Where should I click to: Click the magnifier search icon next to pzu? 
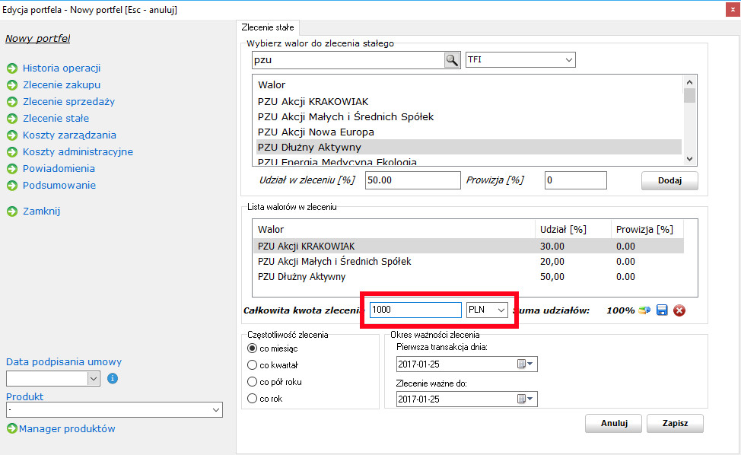click(x=452, y=60)
